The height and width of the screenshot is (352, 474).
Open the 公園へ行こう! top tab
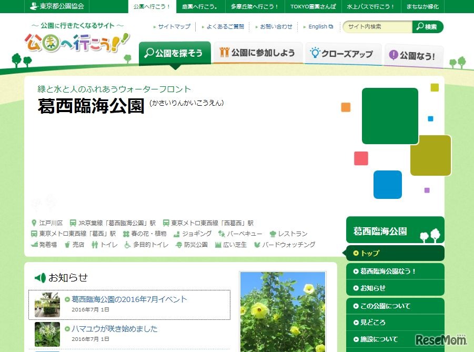[152, 6]
